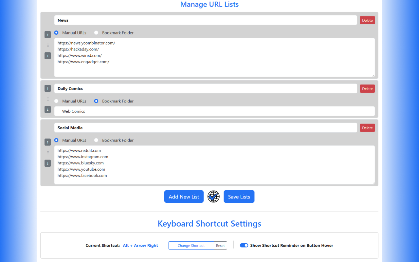
Task: Click the down arrow below the News list
Action: pos(47,55)
